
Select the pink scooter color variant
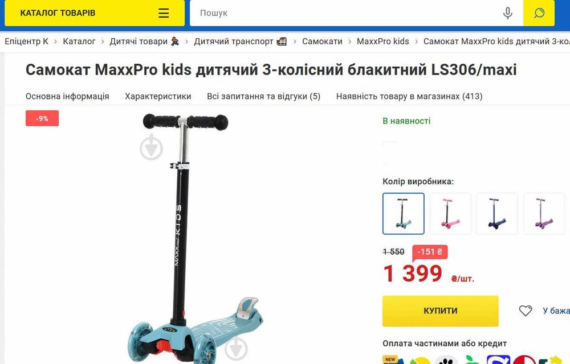(x=450, y=213)
